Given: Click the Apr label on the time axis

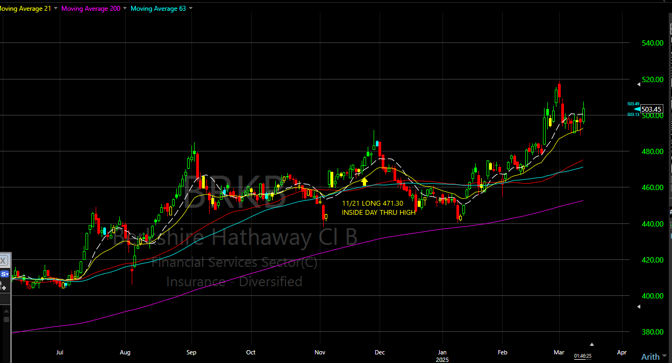Looking at the screenshot, I should (622, 353).
